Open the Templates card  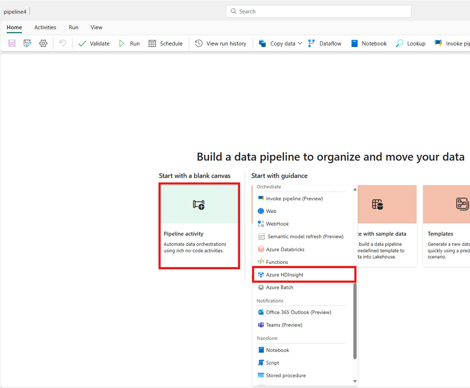click(x=446, y=226)
